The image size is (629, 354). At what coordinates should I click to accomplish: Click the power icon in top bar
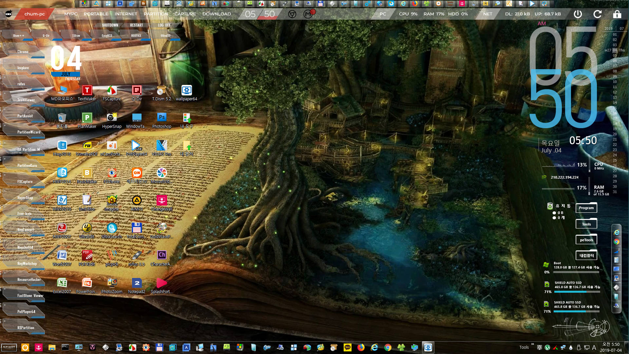pos(578,14)
